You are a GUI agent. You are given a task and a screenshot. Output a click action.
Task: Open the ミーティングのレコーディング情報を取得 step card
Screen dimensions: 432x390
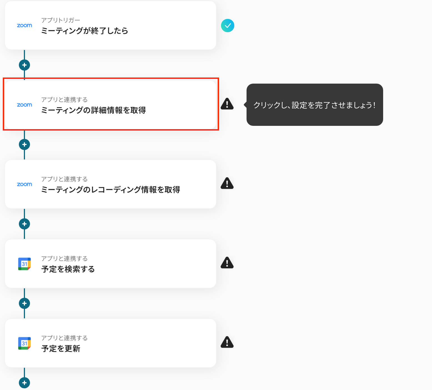pos(110,184)
